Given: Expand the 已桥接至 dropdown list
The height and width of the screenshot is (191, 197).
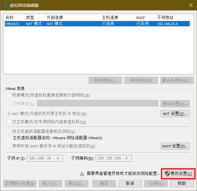Looking at the screenshot, I should [98, 103].
